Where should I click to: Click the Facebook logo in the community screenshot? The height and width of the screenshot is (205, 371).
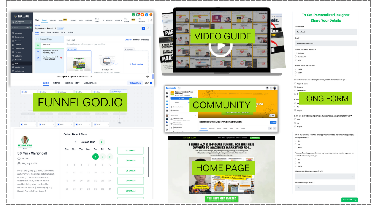pyautogui.click(x=171, y=88)
